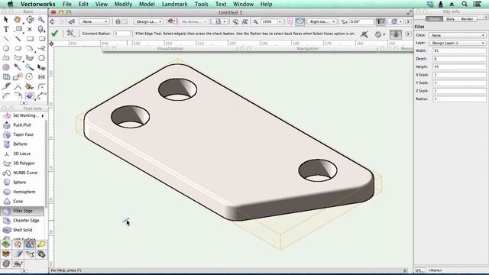Select the Regular Polygon hexagon tool
This screenshot has width=489, height=275.
coord(41,58)
